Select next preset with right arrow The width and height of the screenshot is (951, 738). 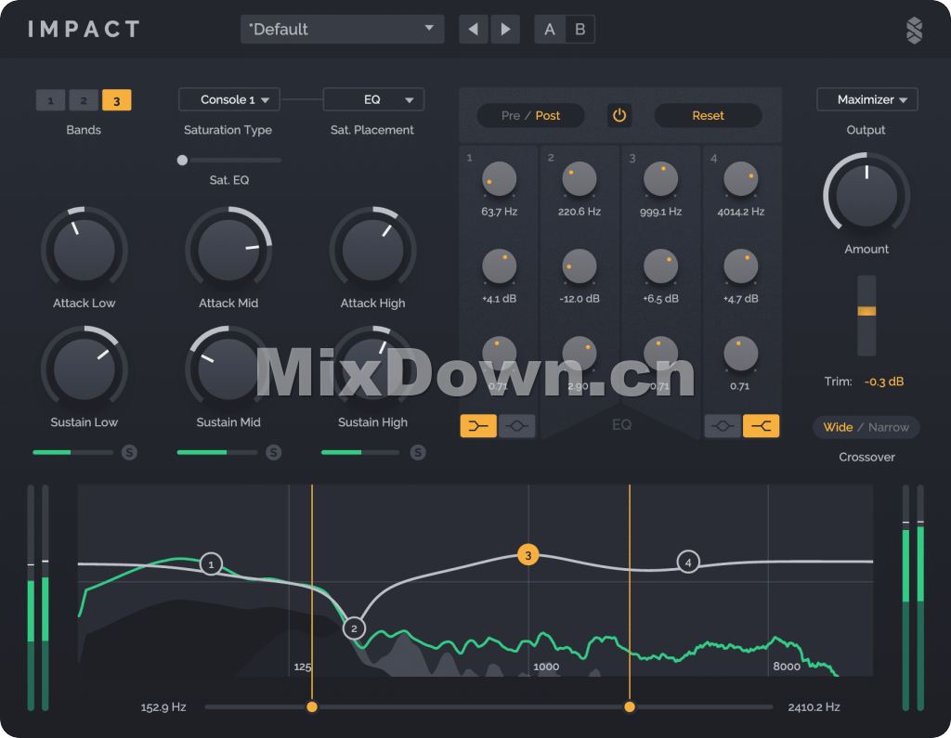[504, 29]
